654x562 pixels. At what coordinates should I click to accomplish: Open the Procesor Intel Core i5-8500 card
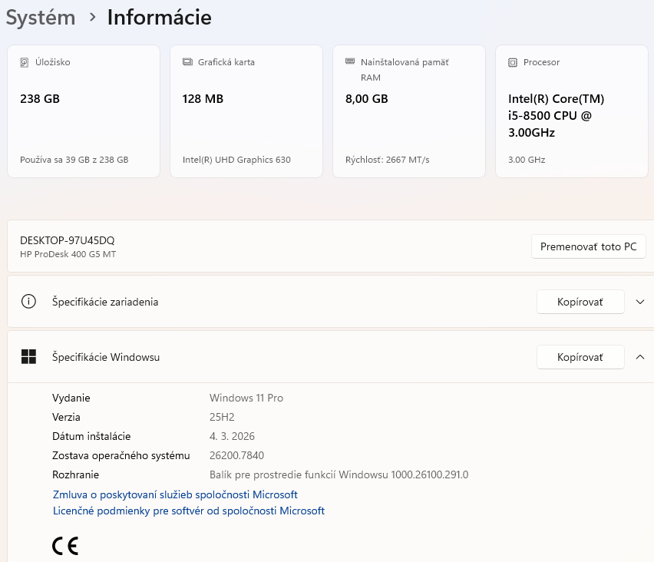(571, 111)
